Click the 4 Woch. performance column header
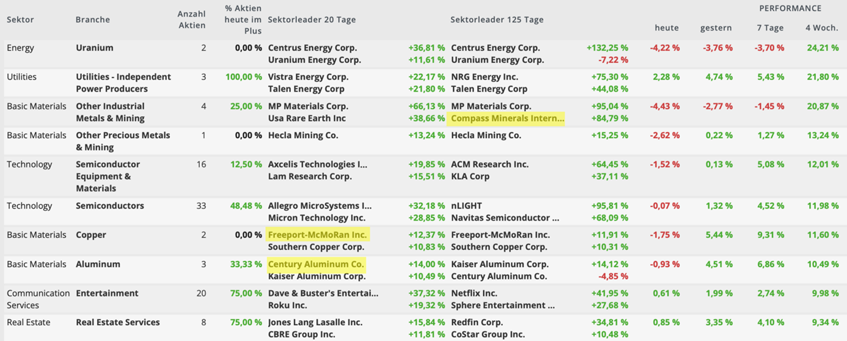Viewport: 847px width, 341px height. coord(822,28)
